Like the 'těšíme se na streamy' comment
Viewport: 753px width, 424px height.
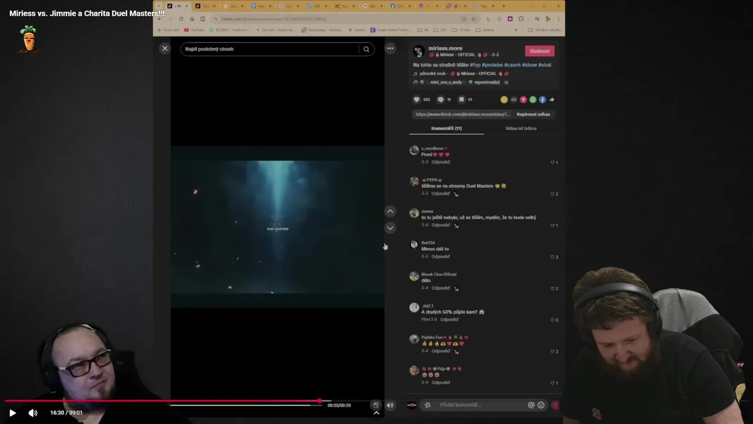(554, 194)
